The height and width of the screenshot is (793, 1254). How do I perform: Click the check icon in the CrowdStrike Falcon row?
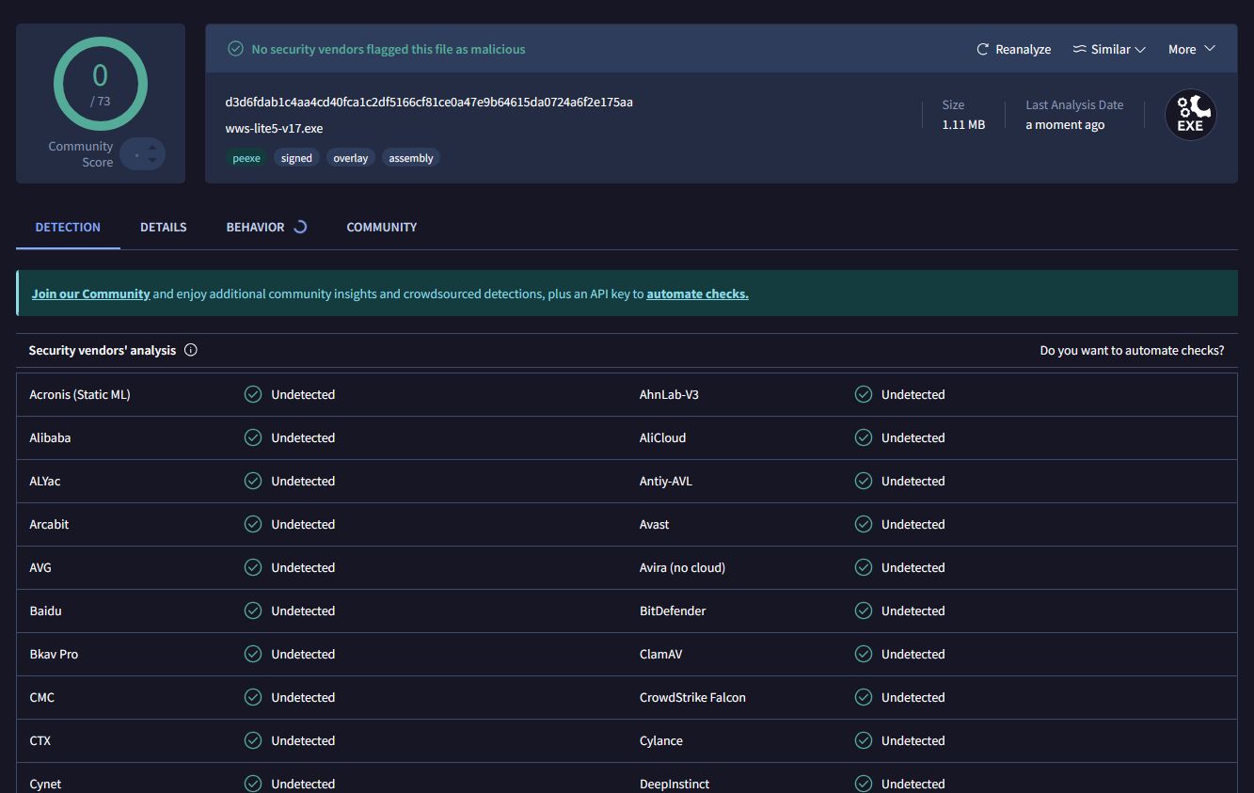[x=864, y=697]
